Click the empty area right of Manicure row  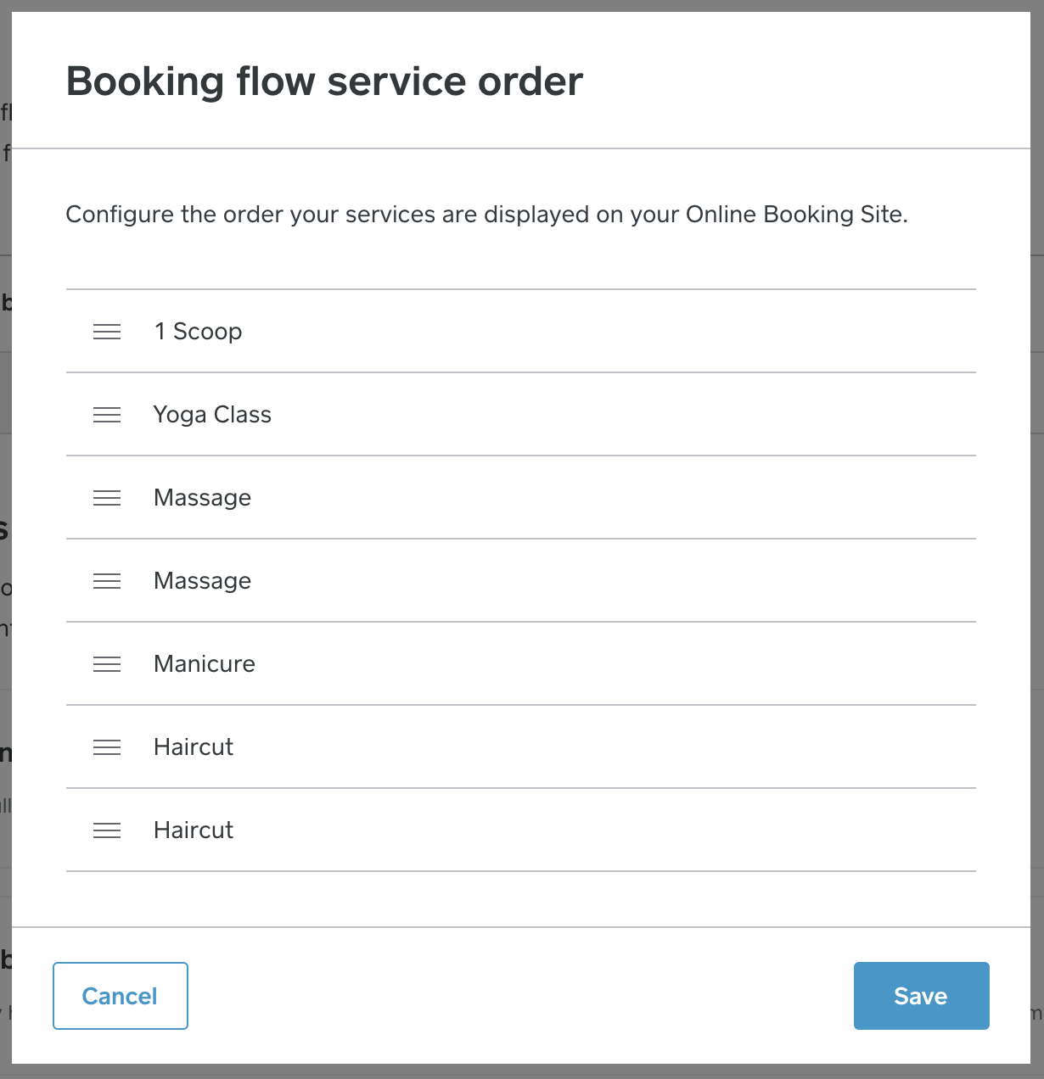point(615,663)
